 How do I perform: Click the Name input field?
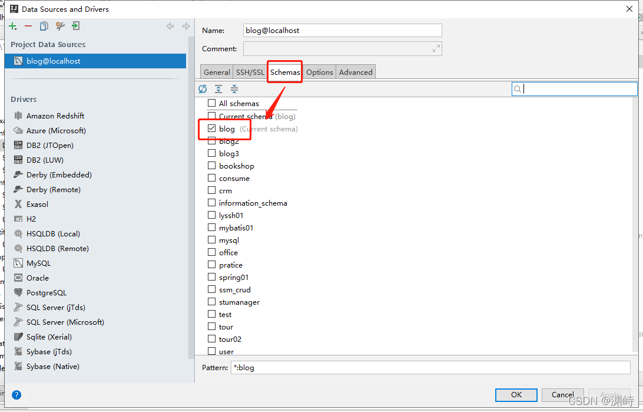pos(343,31)
